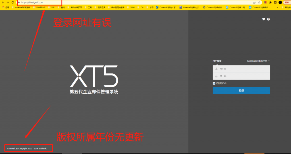
Task: Select the 用户登录 tab
Action: point(217,61)
